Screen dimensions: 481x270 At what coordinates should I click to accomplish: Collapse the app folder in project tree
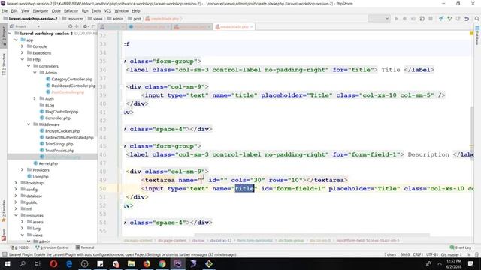[x=16, y=40]
